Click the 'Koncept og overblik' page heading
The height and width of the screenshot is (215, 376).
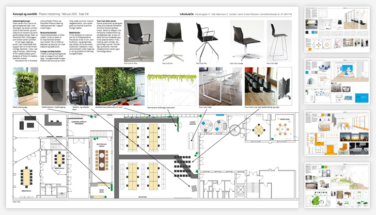pos(25,14)
